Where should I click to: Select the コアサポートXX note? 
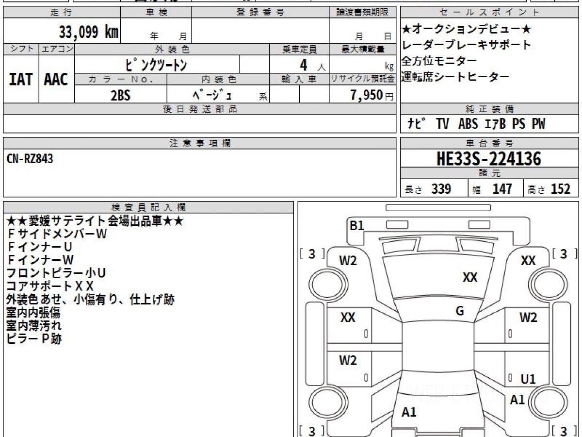(50, 286)
